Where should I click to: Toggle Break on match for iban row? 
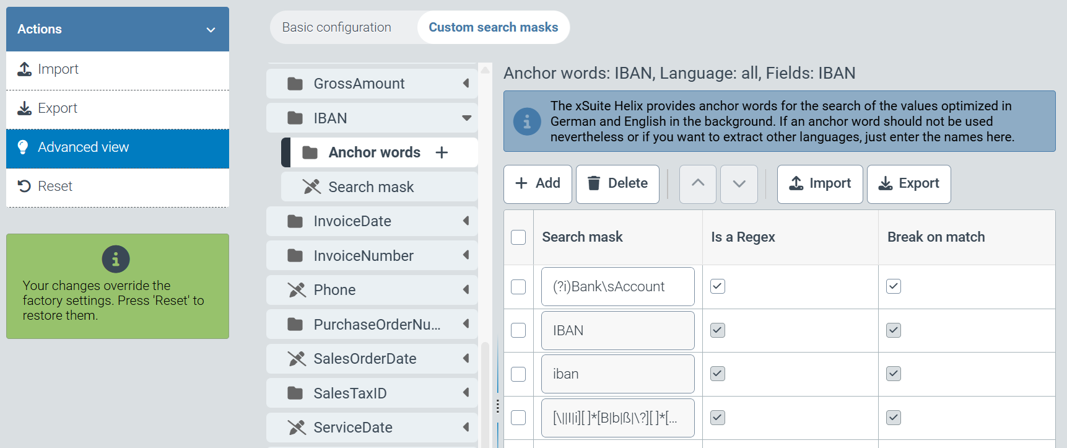[x=894, y=374]
